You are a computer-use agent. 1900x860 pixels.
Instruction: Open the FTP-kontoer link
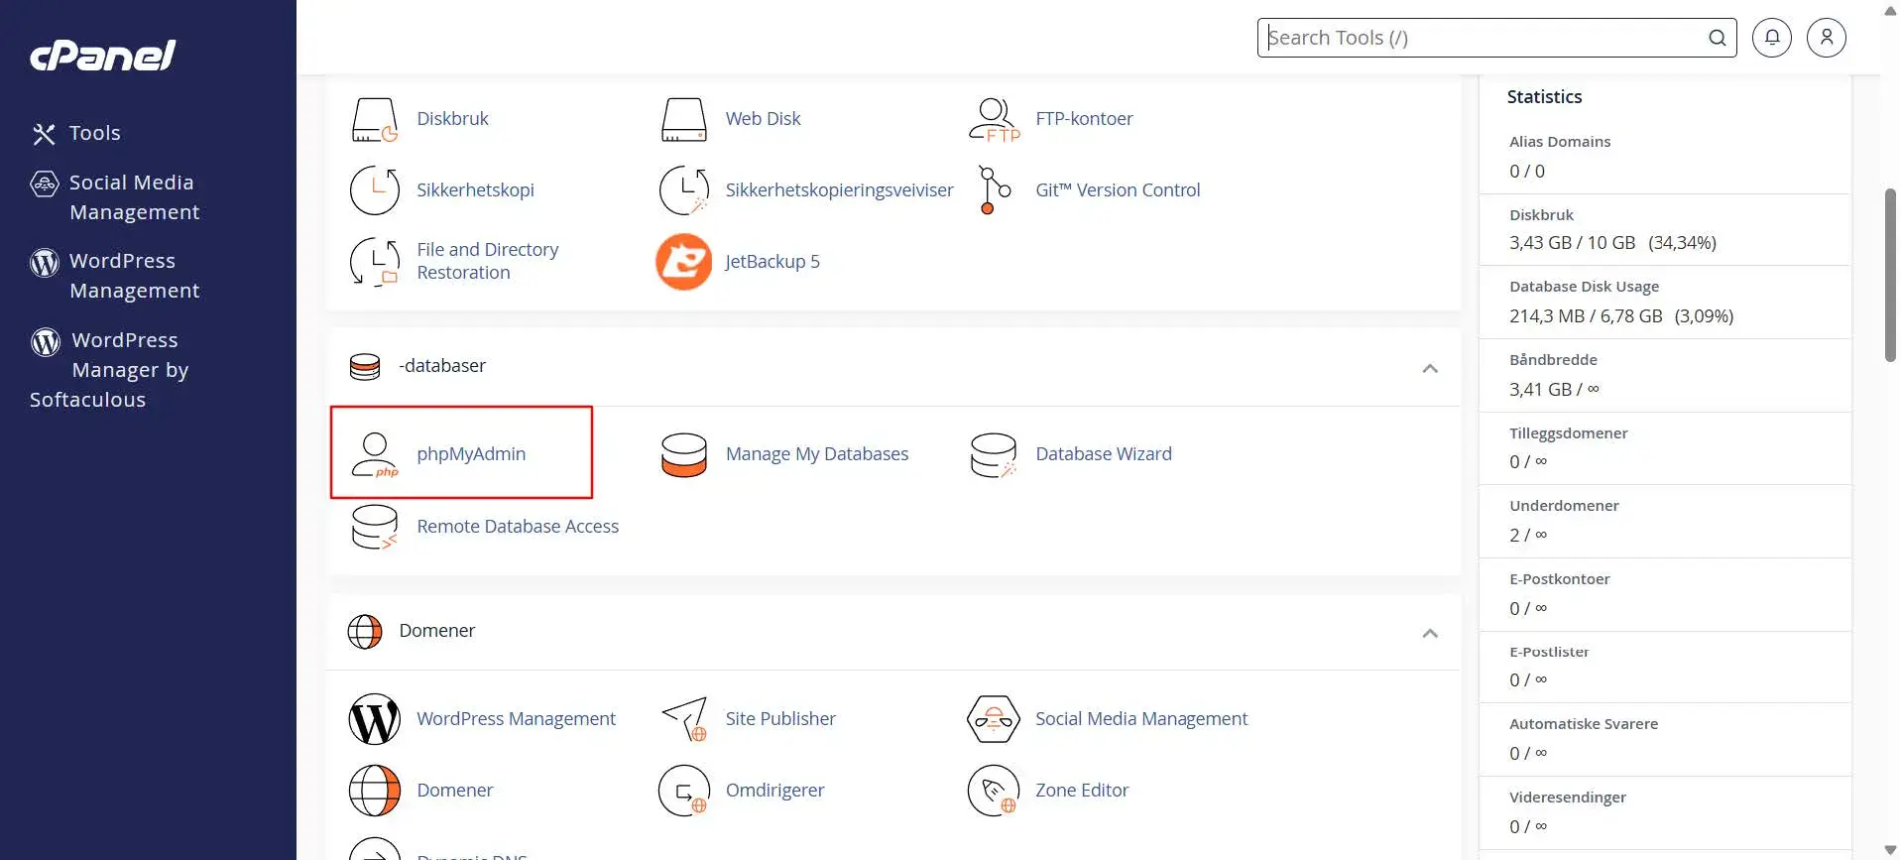(1084, 119)
